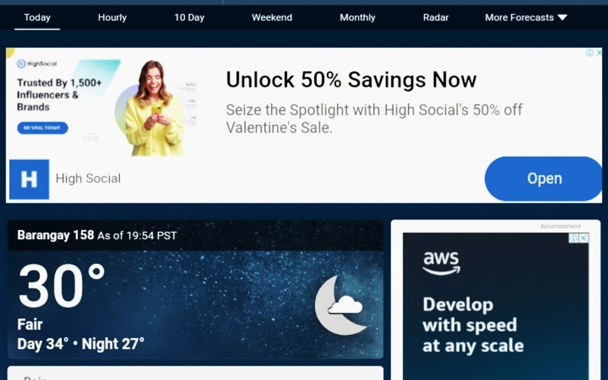This screenshot has width=608, height=380.
Task: Go to the Monthly tab
Action: (x=357, y=18)
